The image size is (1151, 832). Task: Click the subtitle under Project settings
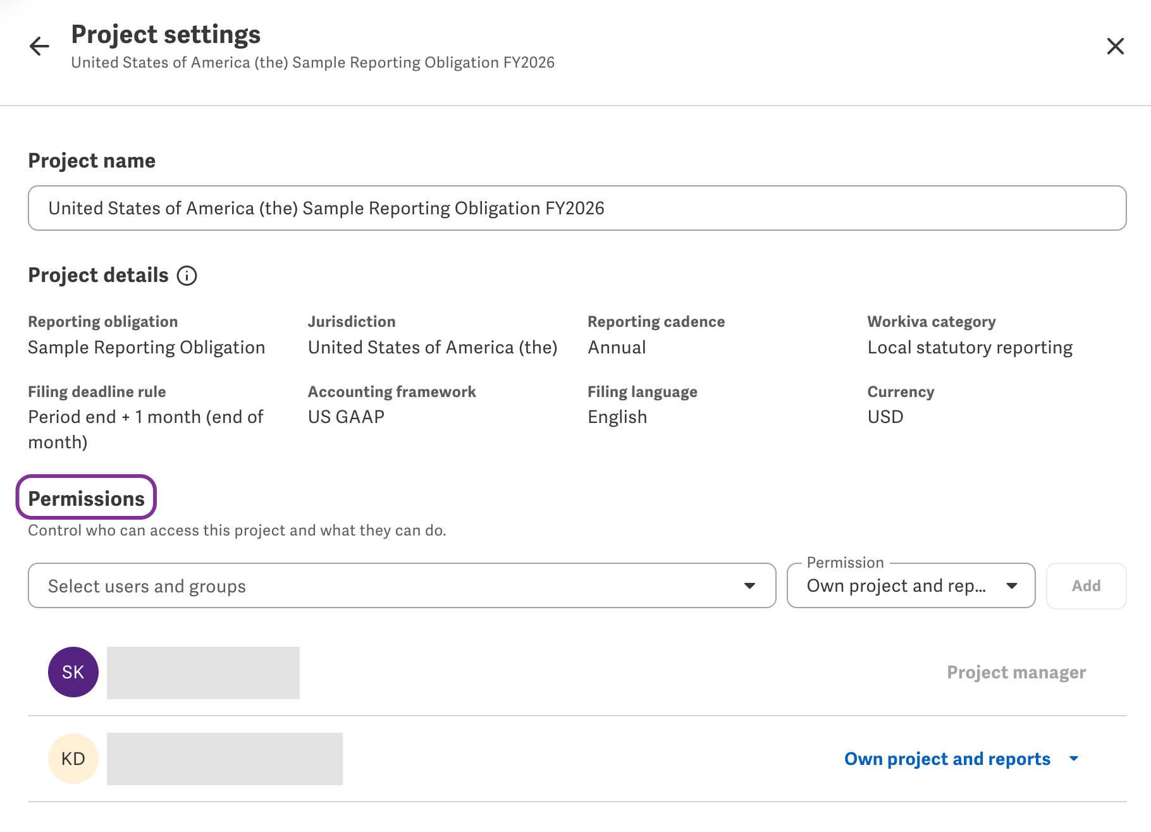(313, 63)
